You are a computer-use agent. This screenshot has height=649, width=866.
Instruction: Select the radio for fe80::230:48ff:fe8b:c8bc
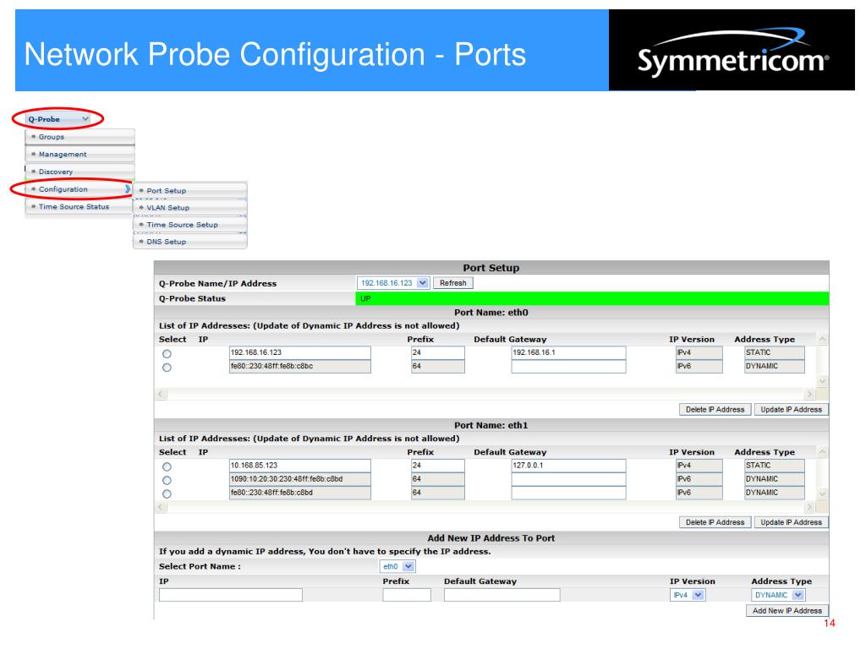(167, 368)
